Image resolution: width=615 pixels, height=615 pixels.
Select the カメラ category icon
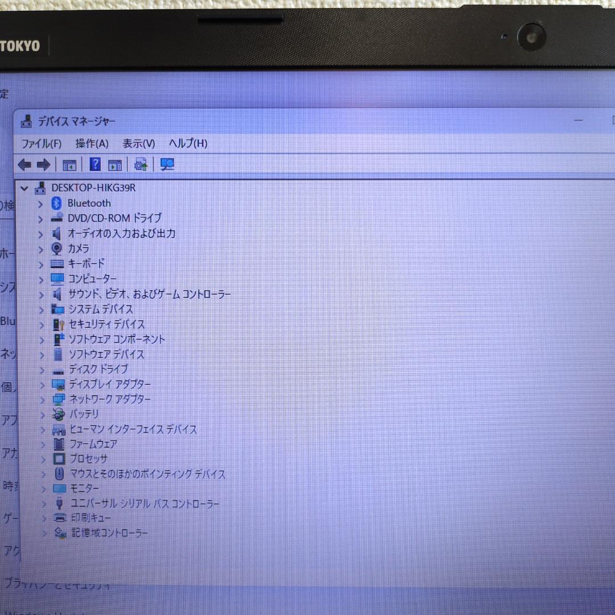click(56, 248)
